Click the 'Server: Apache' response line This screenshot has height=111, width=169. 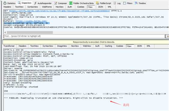pyautogui.click(x=13, y=68)
